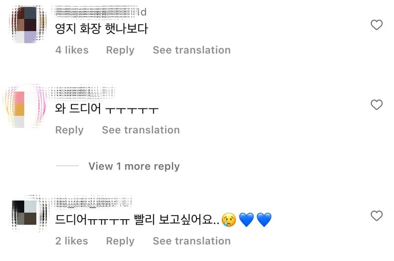The width and height of the screenshot is (394, 261).
Task: See translation of '빨리 보고싶어요' comment
Action: click(192, 241)
